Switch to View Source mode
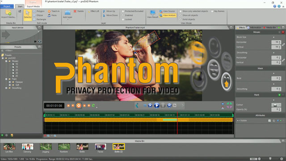This screenshot has height=161, width=286. [167, 11]
